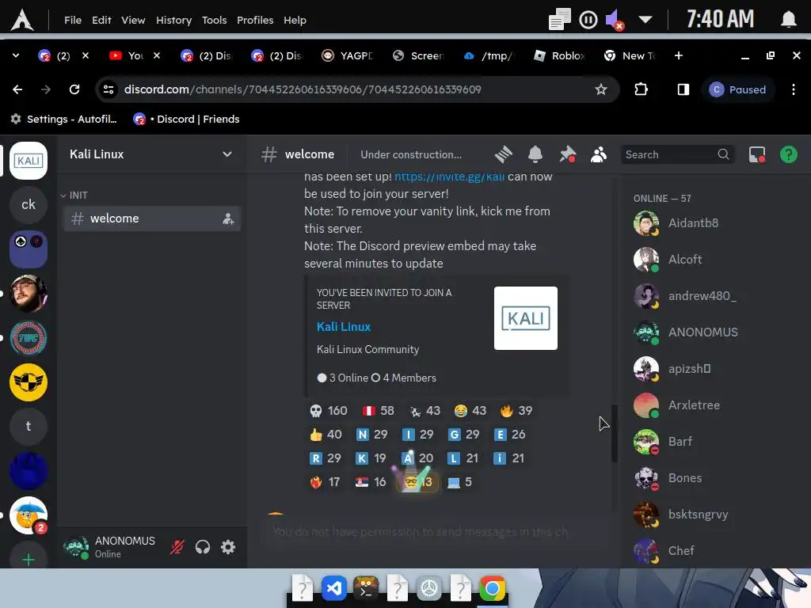Open notification settings bell in channel header
811x608 pixels.
point(535,154)
